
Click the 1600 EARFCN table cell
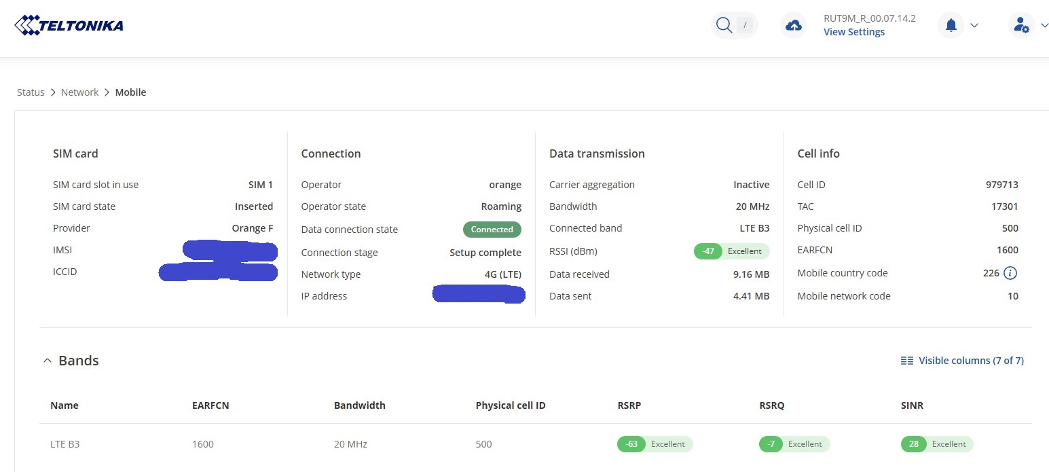(x=203, y=444)
